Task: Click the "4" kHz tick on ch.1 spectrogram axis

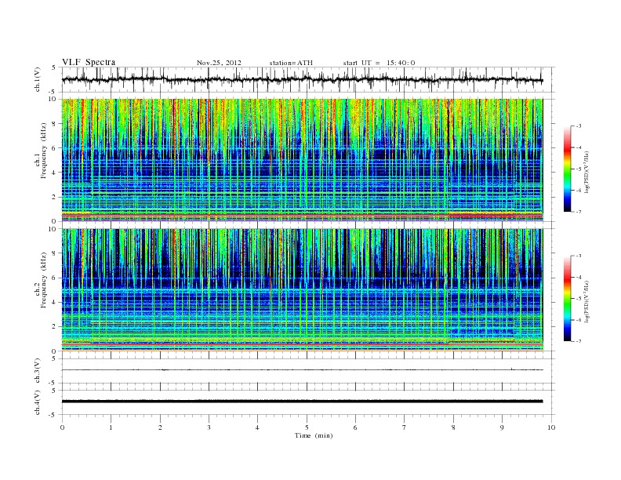Action: click(x=54, y=173)
